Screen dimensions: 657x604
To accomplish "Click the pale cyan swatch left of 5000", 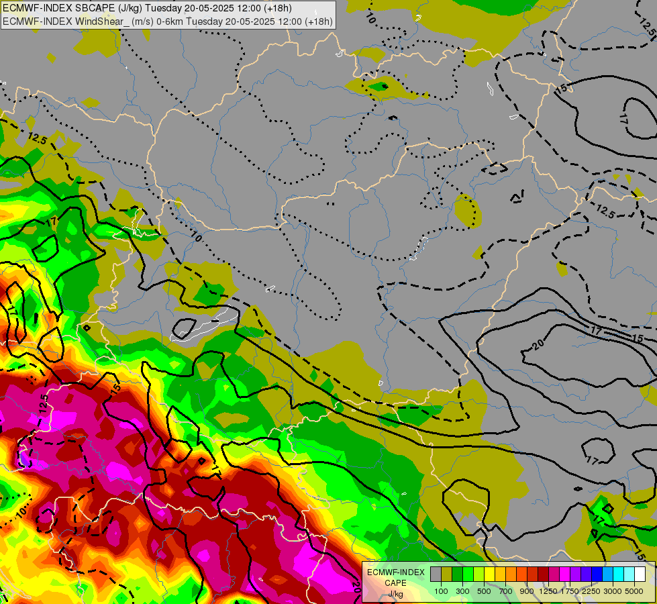I will tap(629, 574).
